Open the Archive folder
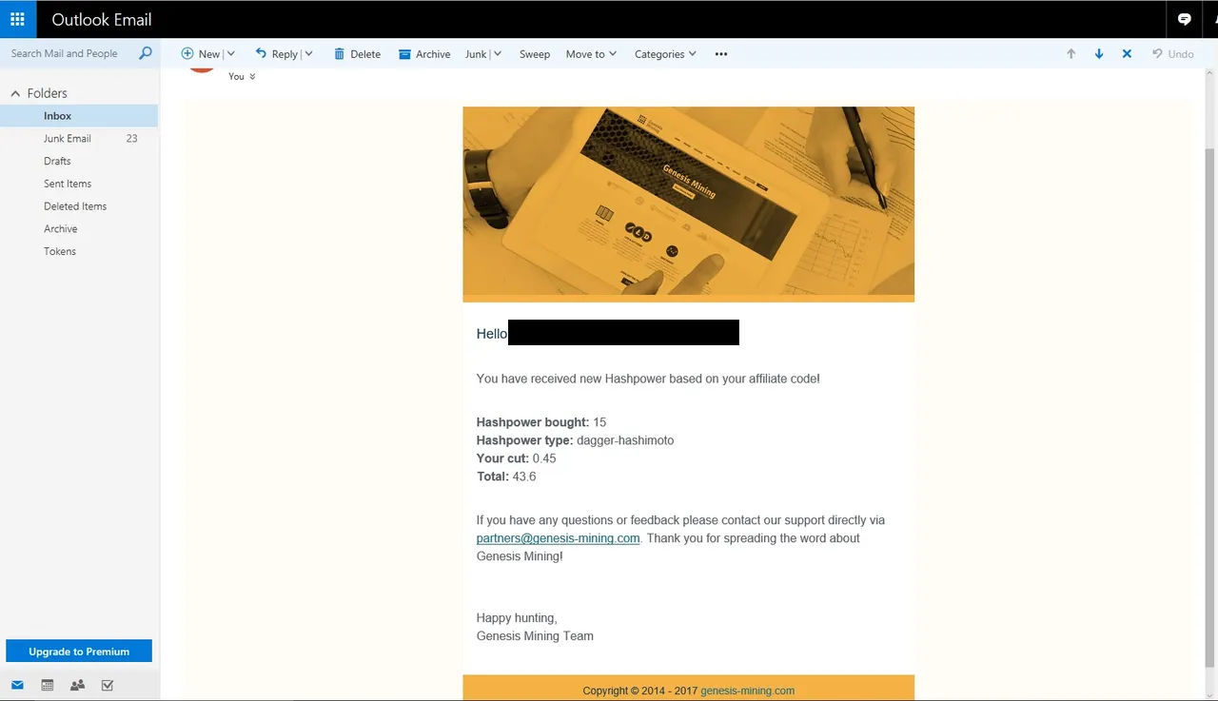The image size is (1218, 701). [60, 229]
